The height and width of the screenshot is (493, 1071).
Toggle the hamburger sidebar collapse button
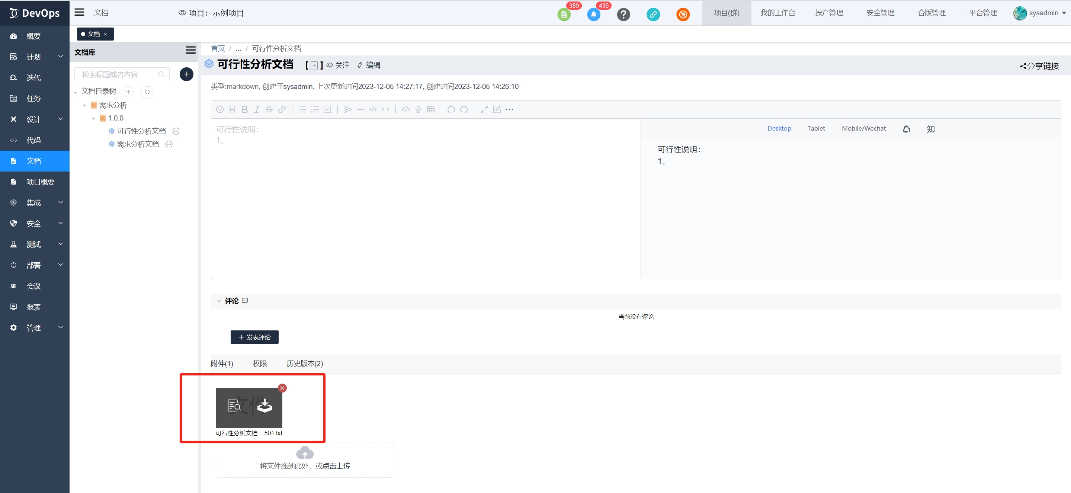click(x=79, y=13)
